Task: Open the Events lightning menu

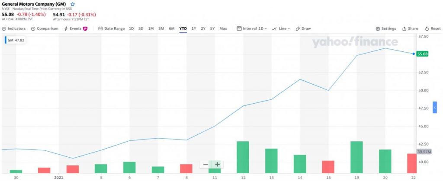Action: 76,29
